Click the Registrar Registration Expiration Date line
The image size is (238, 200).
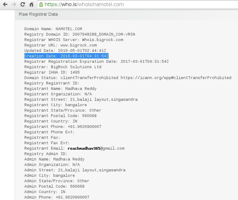(x=96, y=62)
